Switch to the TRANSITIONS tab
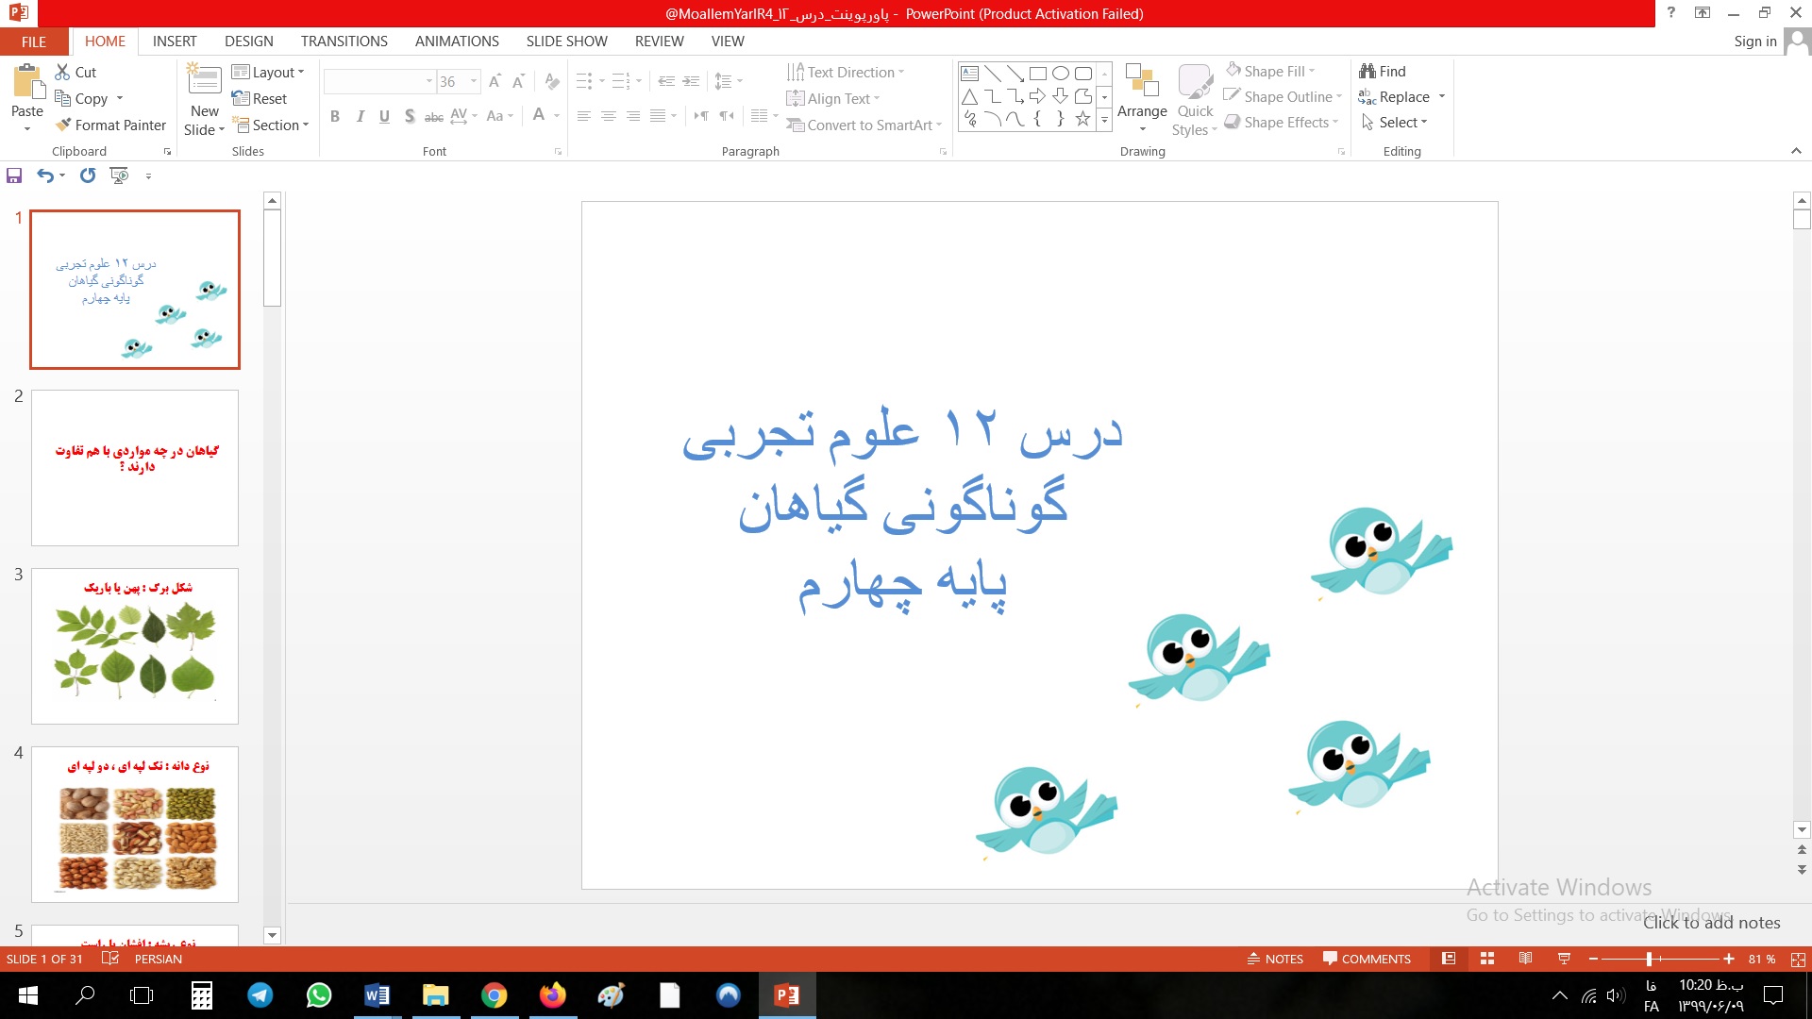1812x1019 pixels. pos(344,41)
